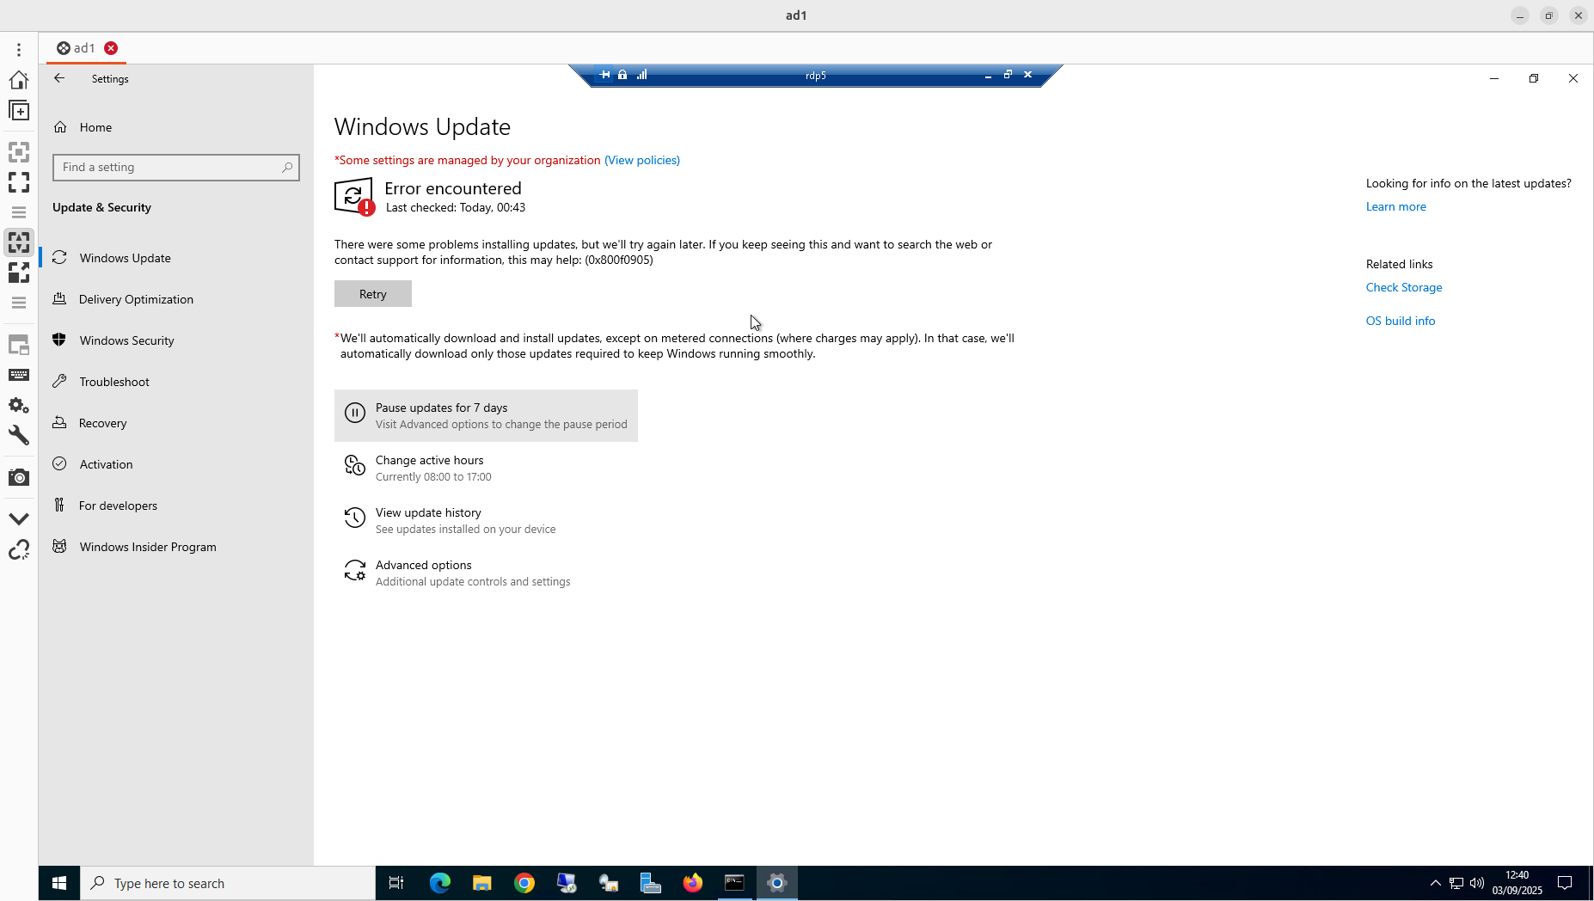This screenshot has width=1594, height=901.
Task: Open the virtual keyboard icon in left sidebar
Action: click(x=19, y=375)
